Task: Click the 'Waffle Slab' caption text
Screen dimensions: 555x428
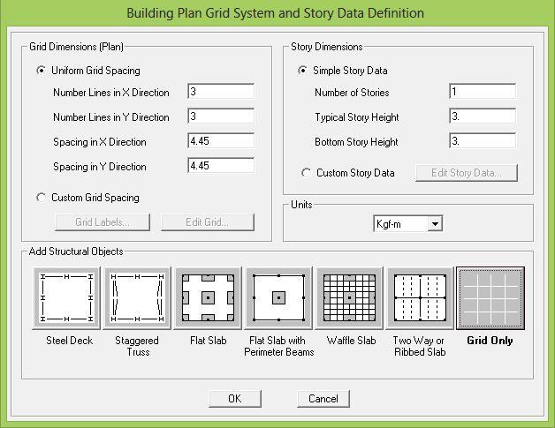Action: pyautogui.click(x=351, y=341)
